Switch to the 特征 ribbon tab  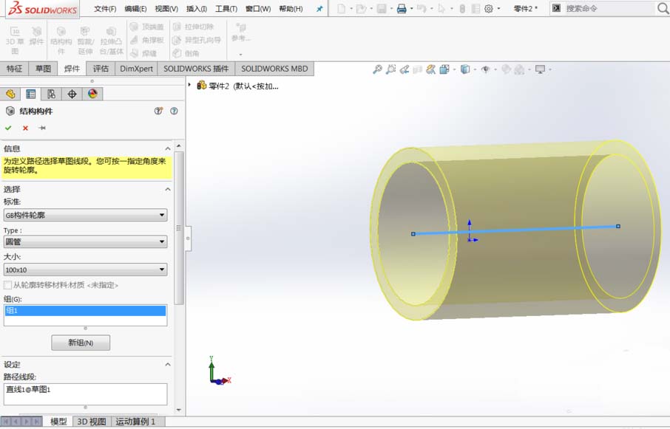(14, 69)
